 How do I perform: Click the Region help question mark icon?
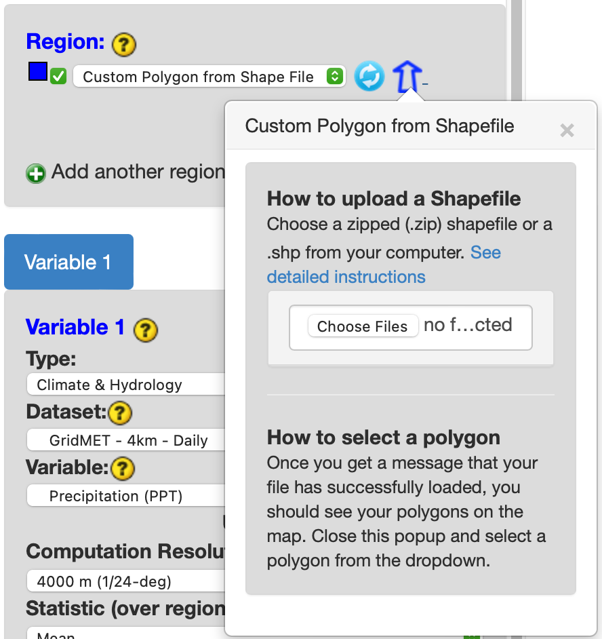[124, 45]
